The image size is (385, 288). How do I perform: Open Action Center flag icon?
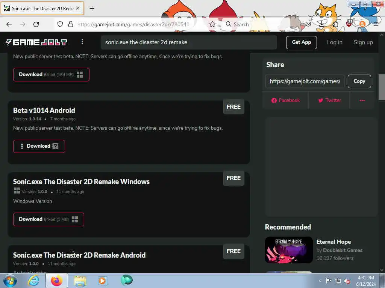tap(329, 280)
